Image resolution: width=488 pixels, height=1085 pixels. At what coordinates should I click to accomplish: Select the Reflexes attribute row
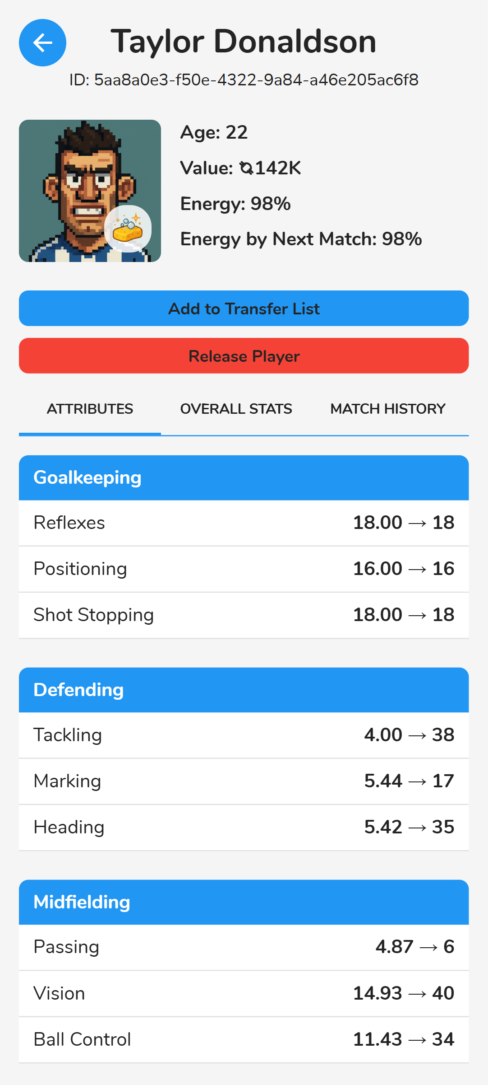pyautogui.click(x=244, y=523)
